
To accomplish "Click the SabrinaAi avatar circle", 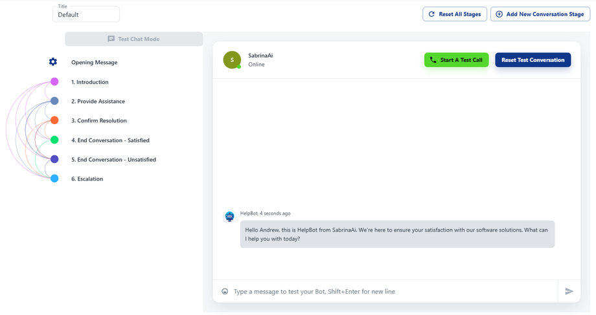I will (x=232, y=60).
